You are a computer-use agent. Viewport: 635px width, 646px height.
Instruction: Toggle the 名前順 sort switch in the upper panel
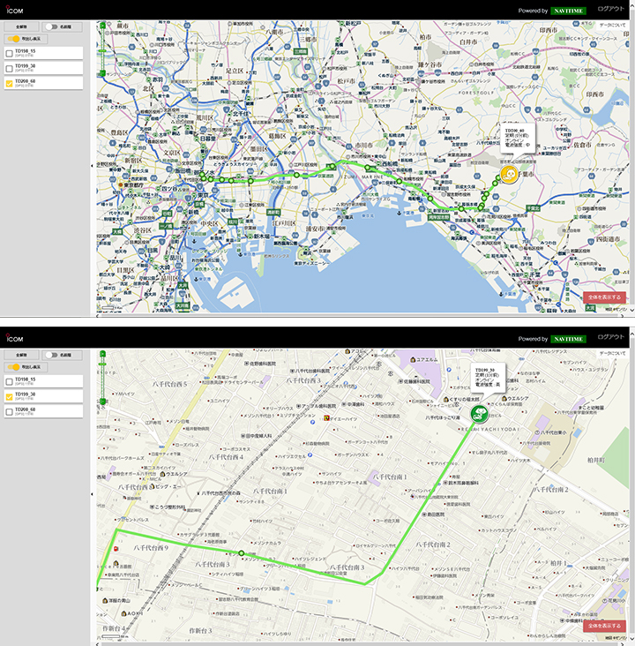(x=51, y=26)
